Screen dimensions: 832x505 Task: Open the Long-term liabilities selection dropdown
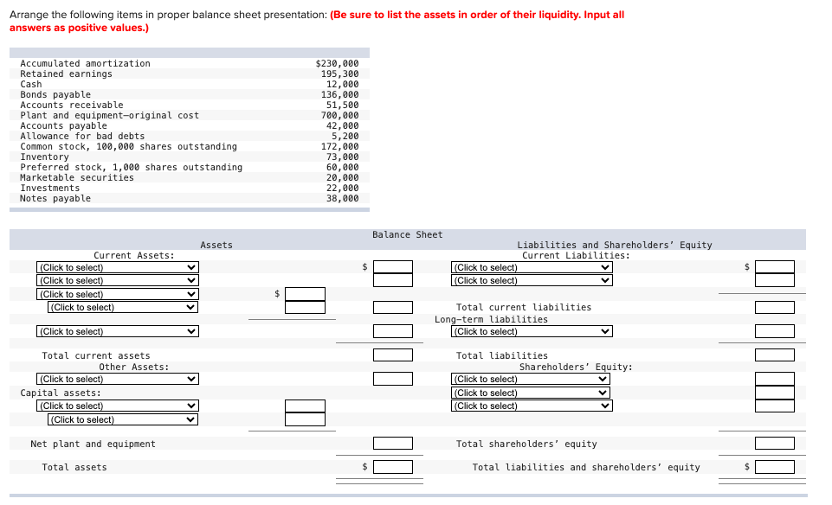pyautogui.click(x=531, y=330)
